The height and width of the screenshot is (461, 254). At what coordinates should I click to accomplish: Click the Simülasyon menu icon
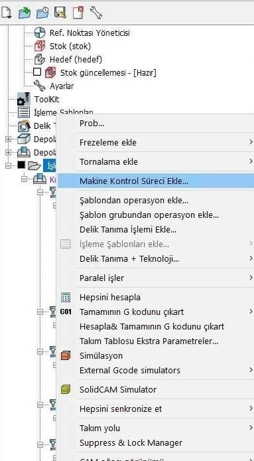[x=66, y=356]
